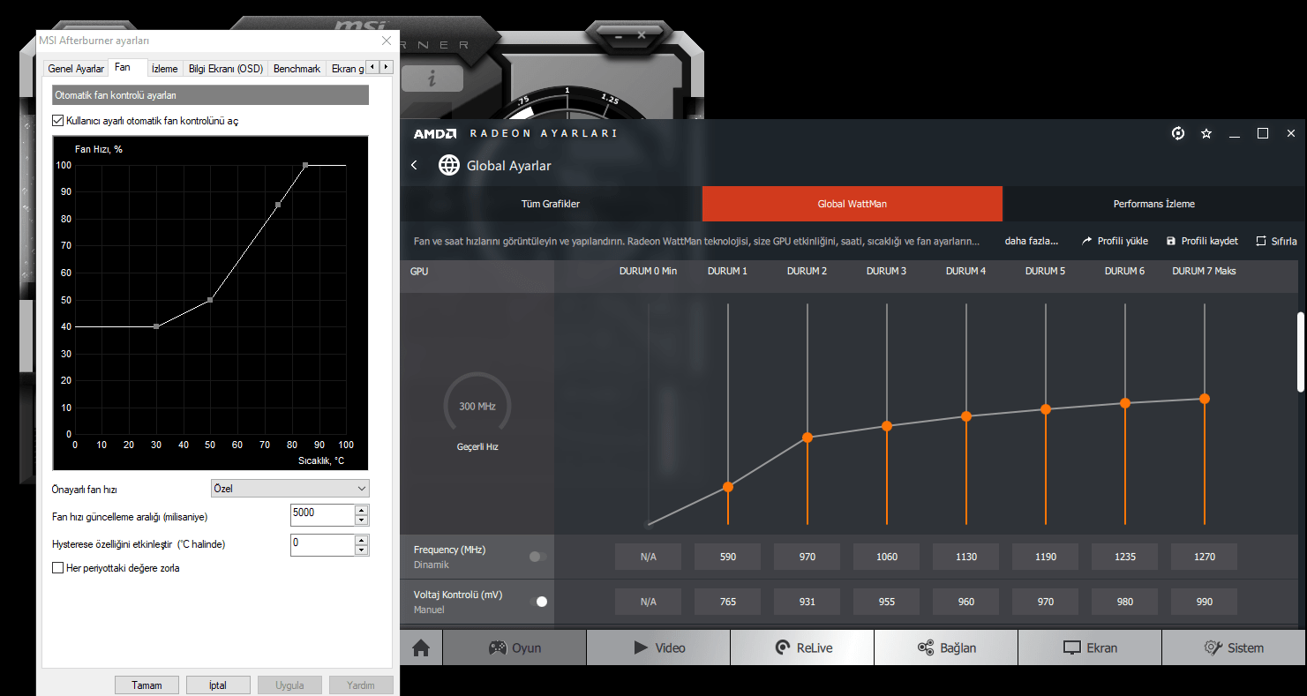Click the DURUM 2 slider handle

(807, 438)
